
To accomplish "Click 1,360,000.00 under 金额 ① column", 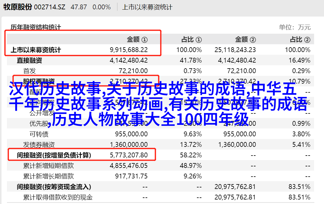I will point(129,145).
